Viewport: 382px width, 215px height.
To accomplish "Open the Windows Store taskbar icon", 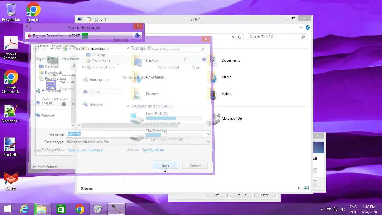I will [x=61, y=209].
